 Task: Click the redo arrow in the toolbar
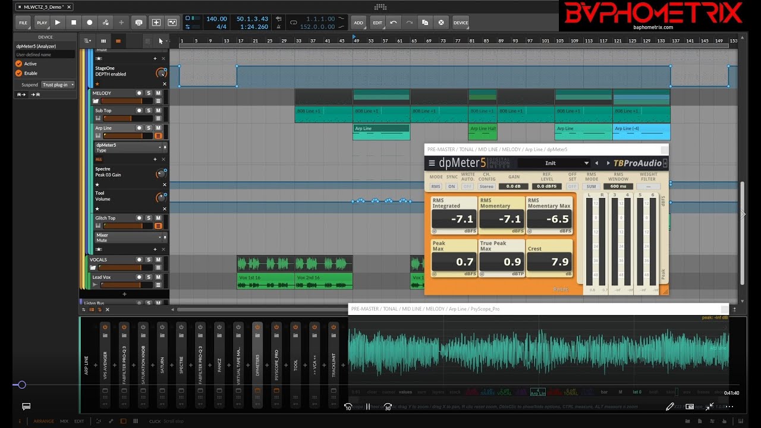click(409, 23)
